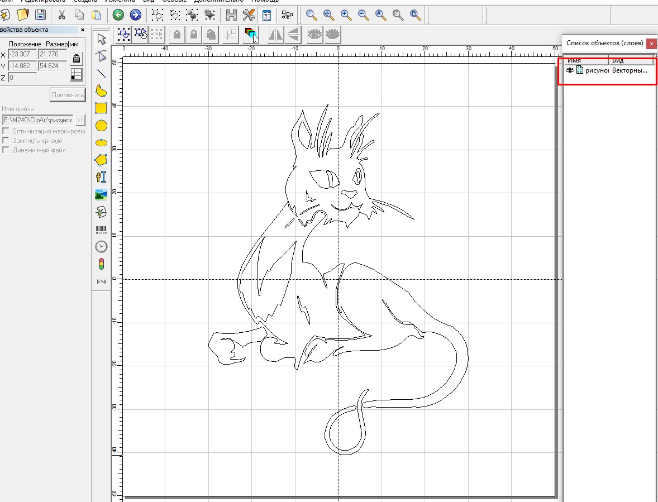Check the Замкнуть кривую option
Image resolution: width=658 pixels, height=502 pixels.
click(6, 141)
